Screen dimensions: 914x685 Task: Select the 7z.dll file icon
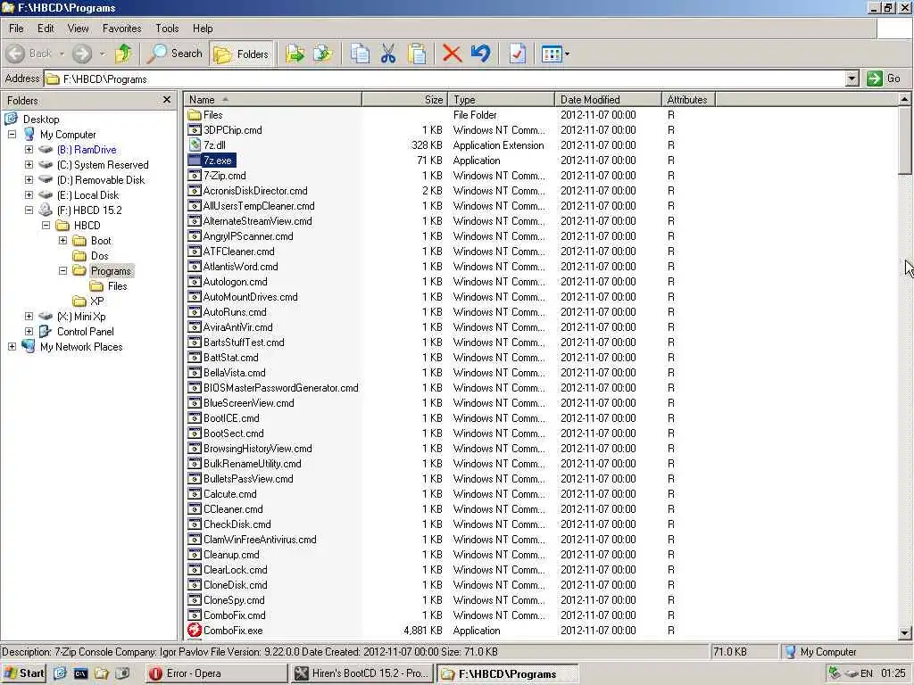(x=194, y=145)
